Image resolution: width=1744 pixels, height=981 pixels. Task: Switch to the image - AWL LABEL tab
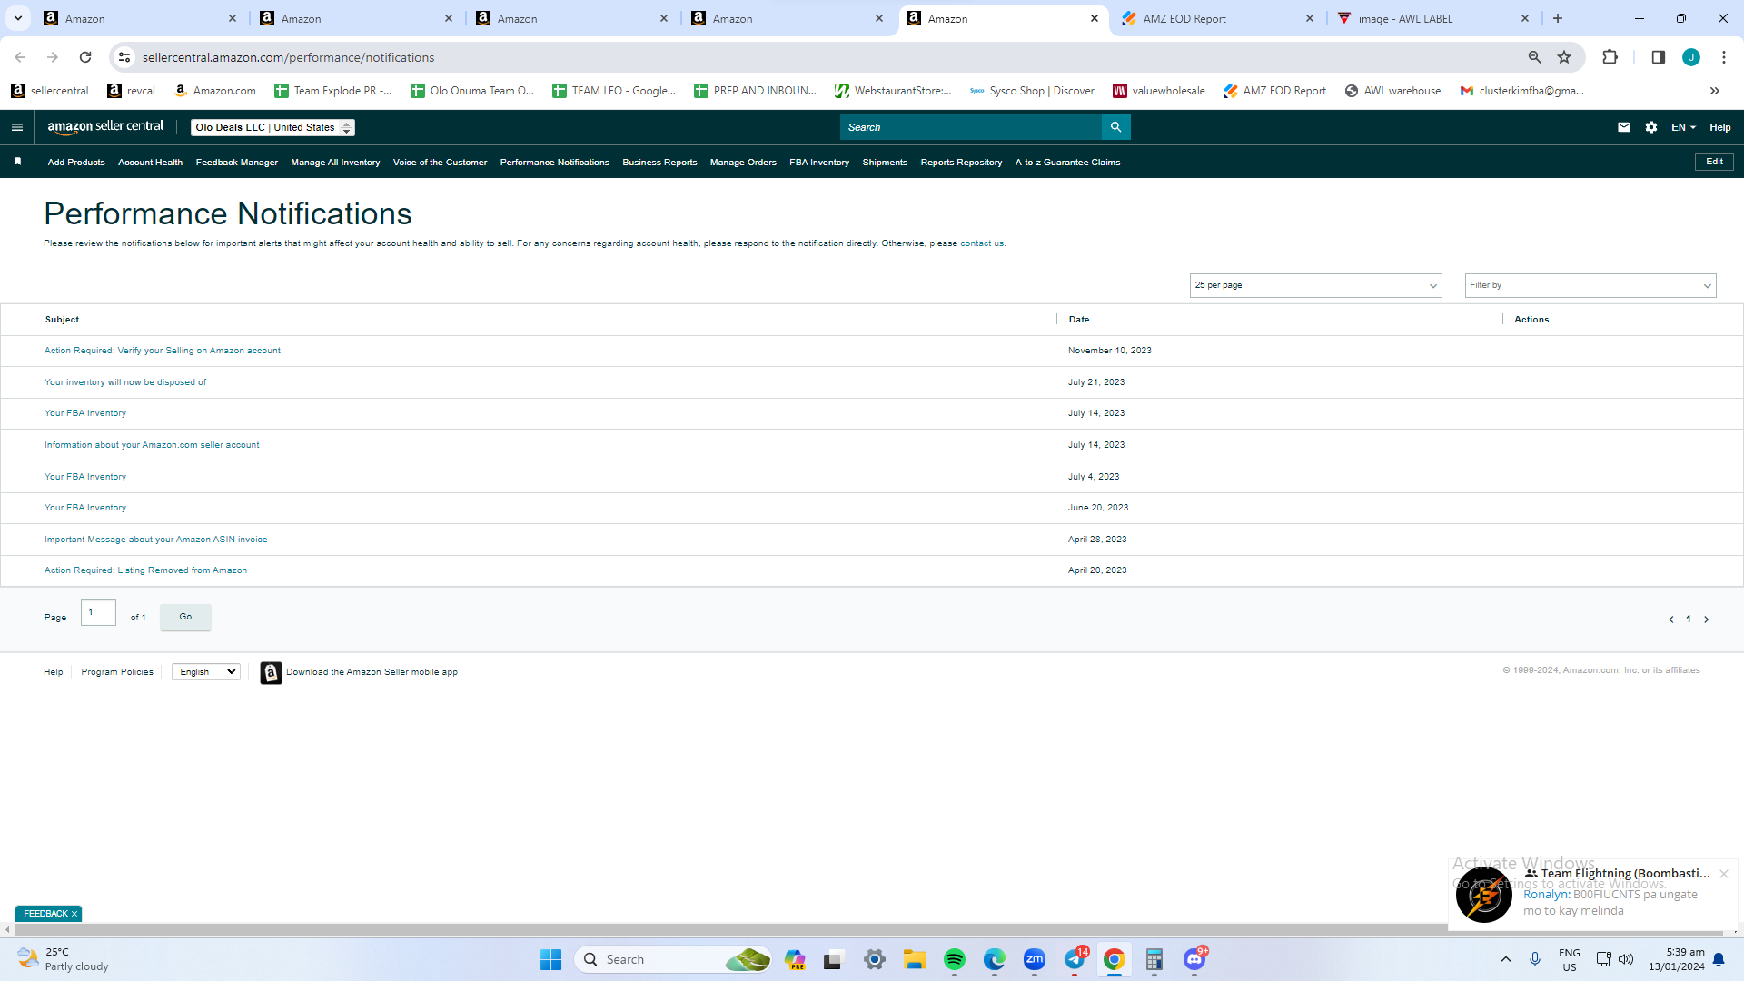[x=1433, y=18]
